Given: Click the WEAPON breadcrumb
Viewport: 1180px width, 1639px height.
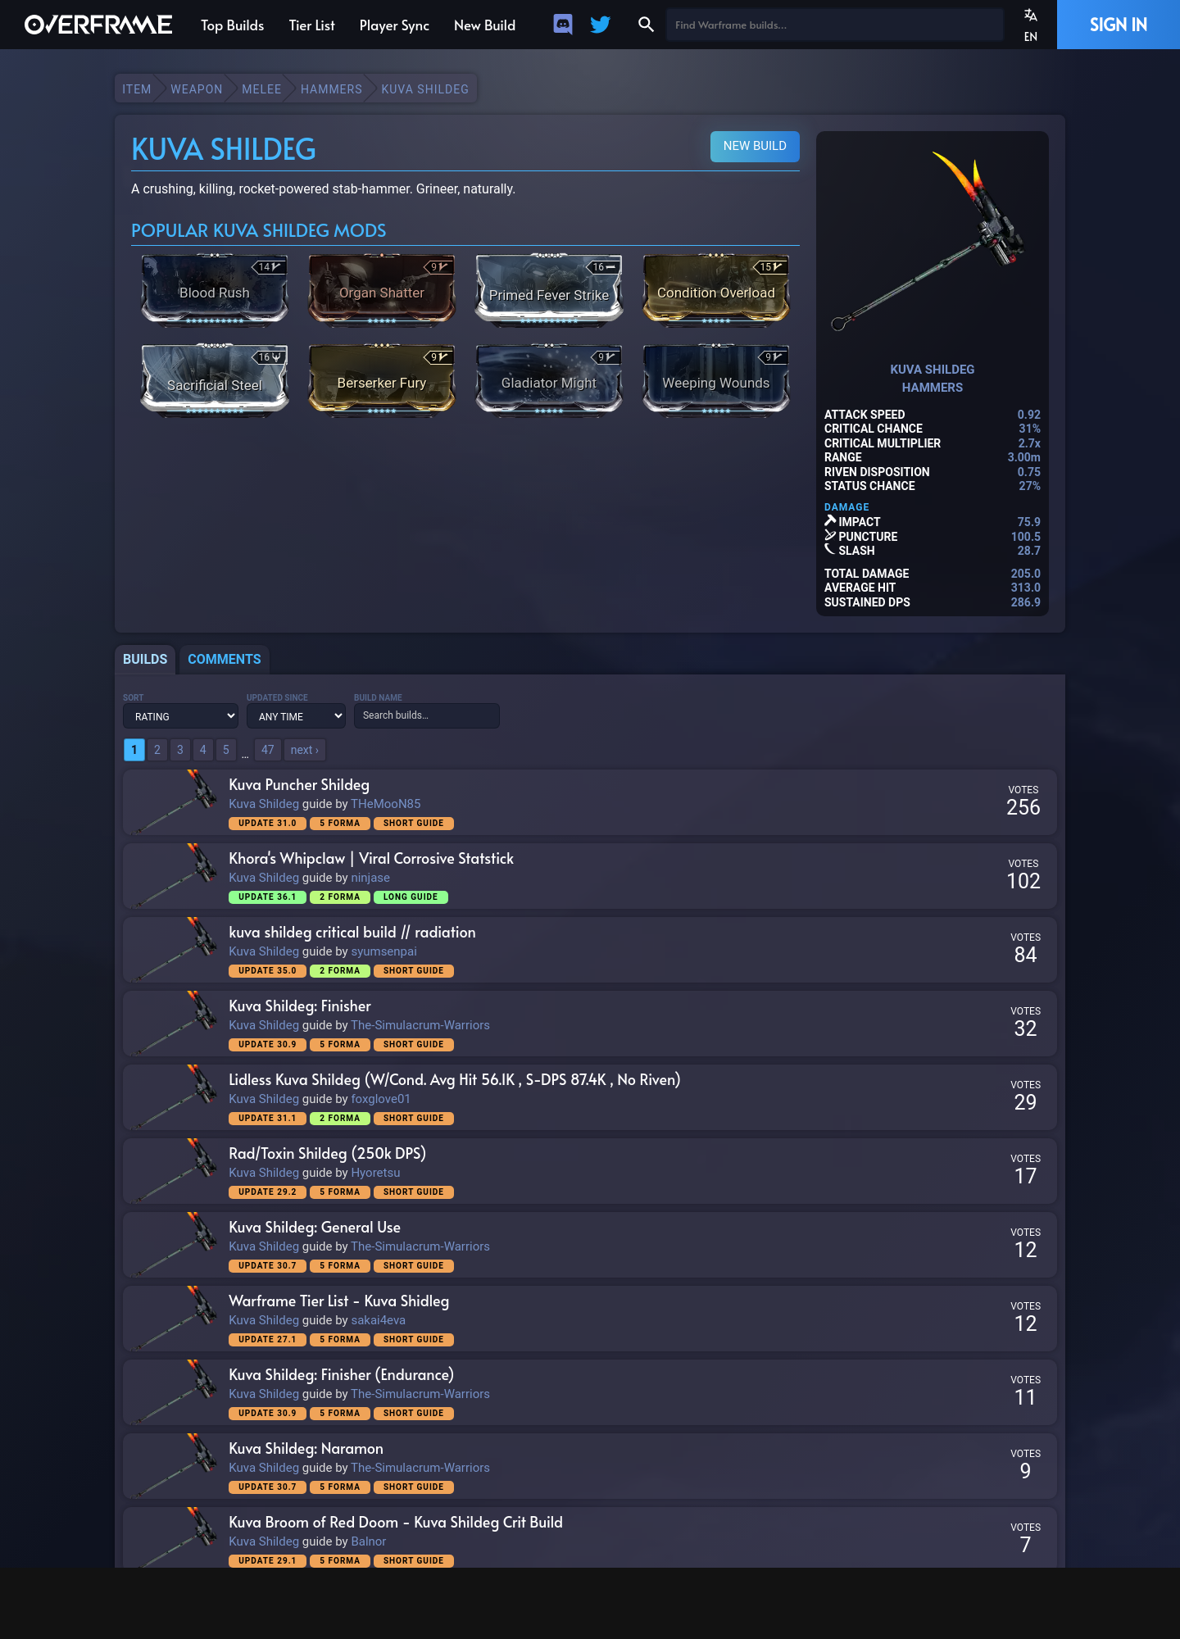Looking at the screenshot, I should pos(197,89).
